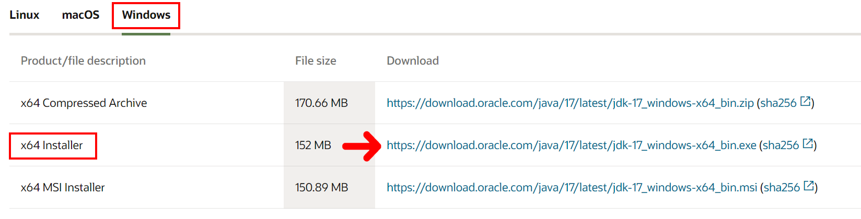Click the Product/file description column header

83,60
